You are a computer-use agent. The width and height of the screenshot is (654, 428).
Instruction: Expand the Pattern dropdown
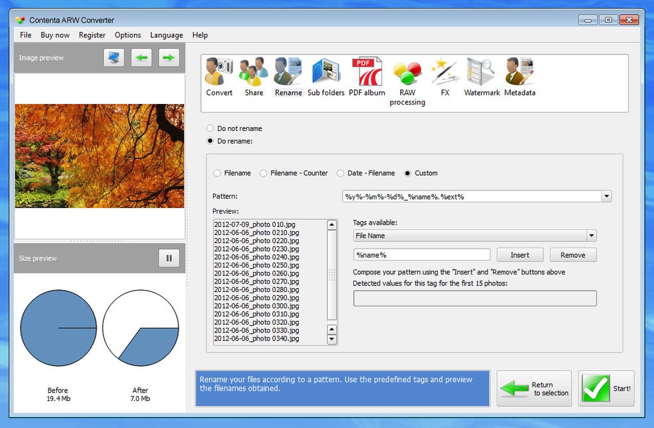pyautogui.click(x=607, y=196)
